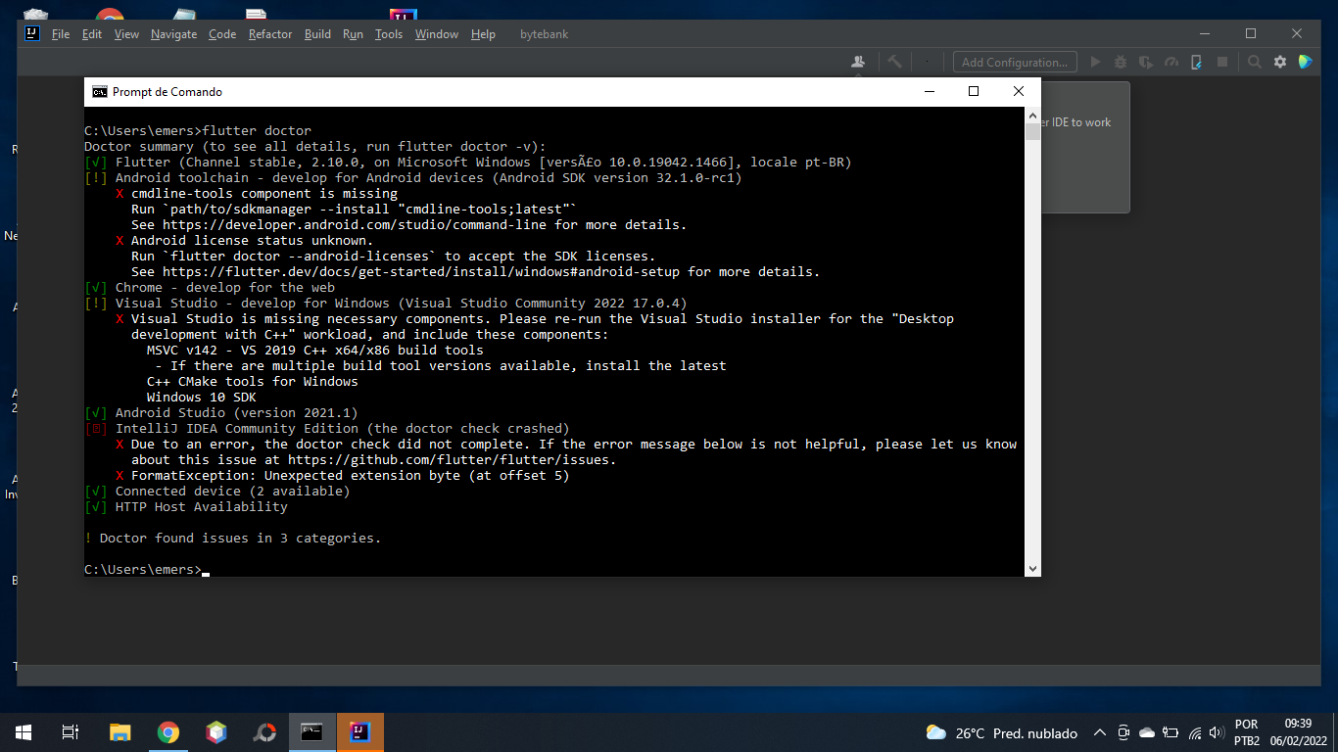Screen dimensions: 1338x752
Task: Open the Navigate menu in IntelliJ
Action: 173,34
